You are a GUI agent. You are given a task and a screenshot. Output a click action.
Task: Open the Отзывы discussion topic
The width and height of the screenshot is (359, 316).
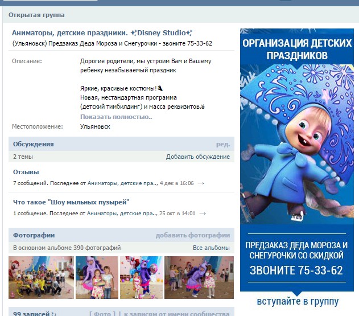(x=26, y=172)
